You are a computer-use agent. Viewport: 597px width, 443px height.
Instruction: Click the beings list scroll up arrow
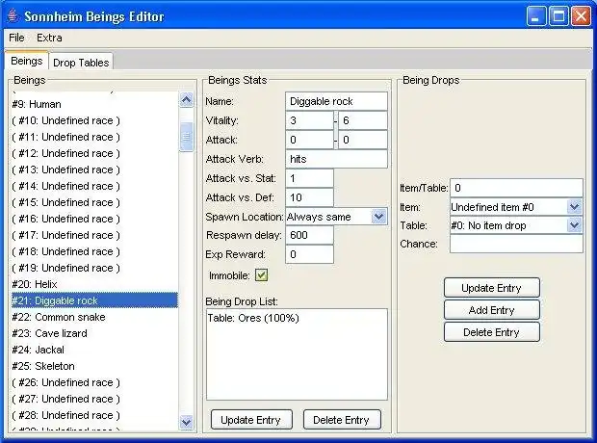(x=186, y=100)
